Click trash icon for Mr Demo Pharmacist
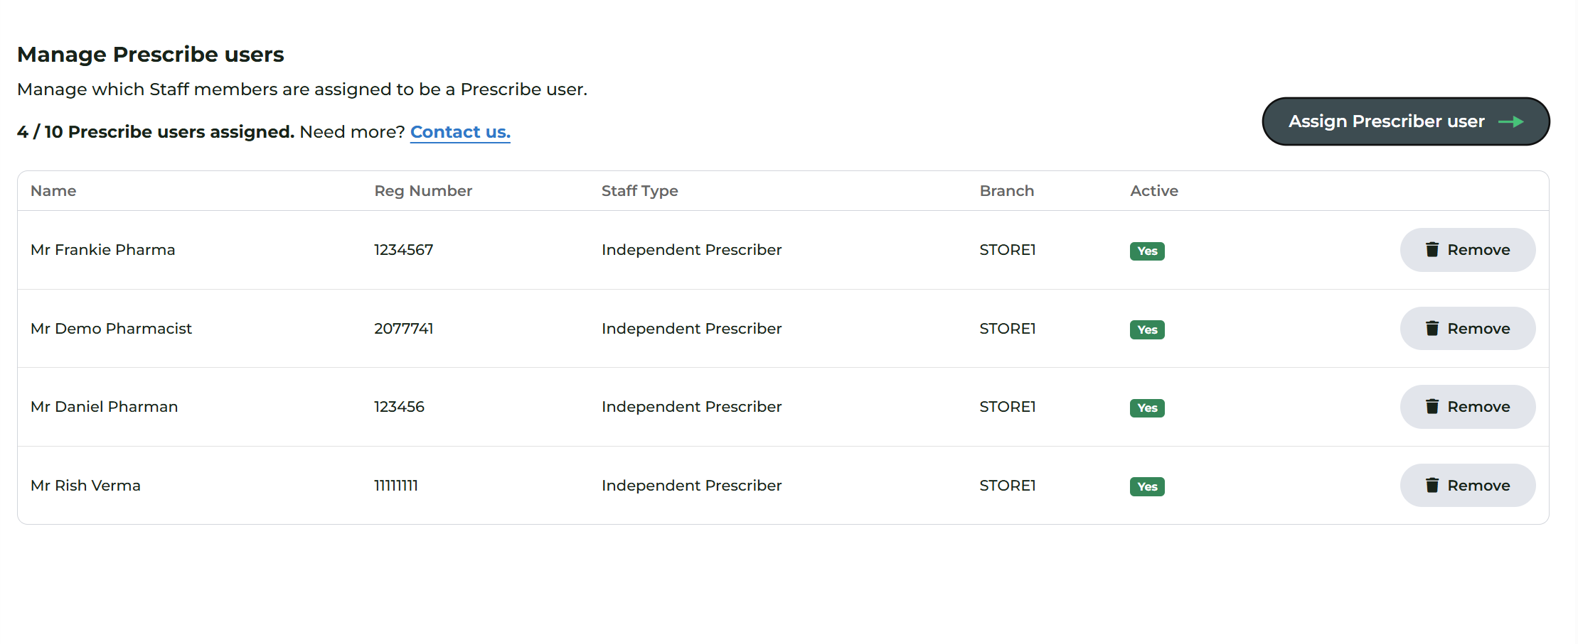 pos(1432,328)
